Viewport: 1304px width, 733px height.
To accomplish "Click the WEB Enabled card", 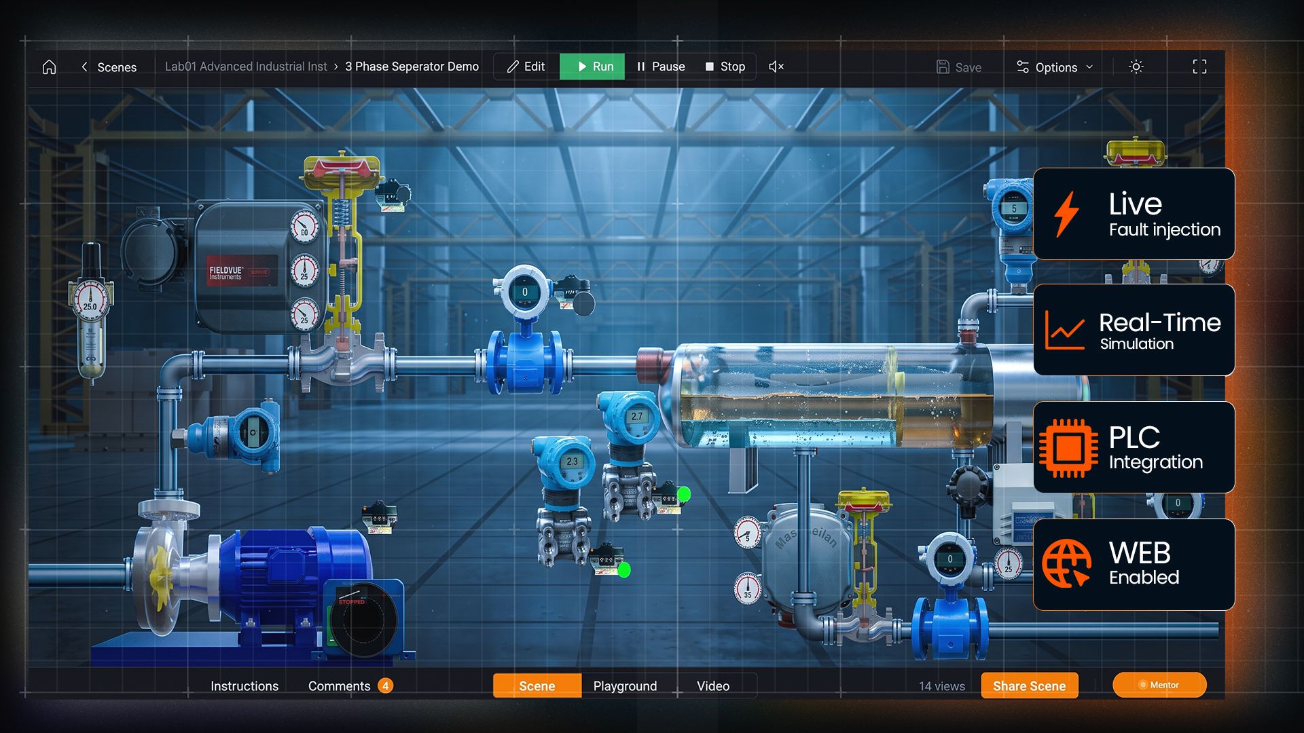I will (x=1134, y=565).
